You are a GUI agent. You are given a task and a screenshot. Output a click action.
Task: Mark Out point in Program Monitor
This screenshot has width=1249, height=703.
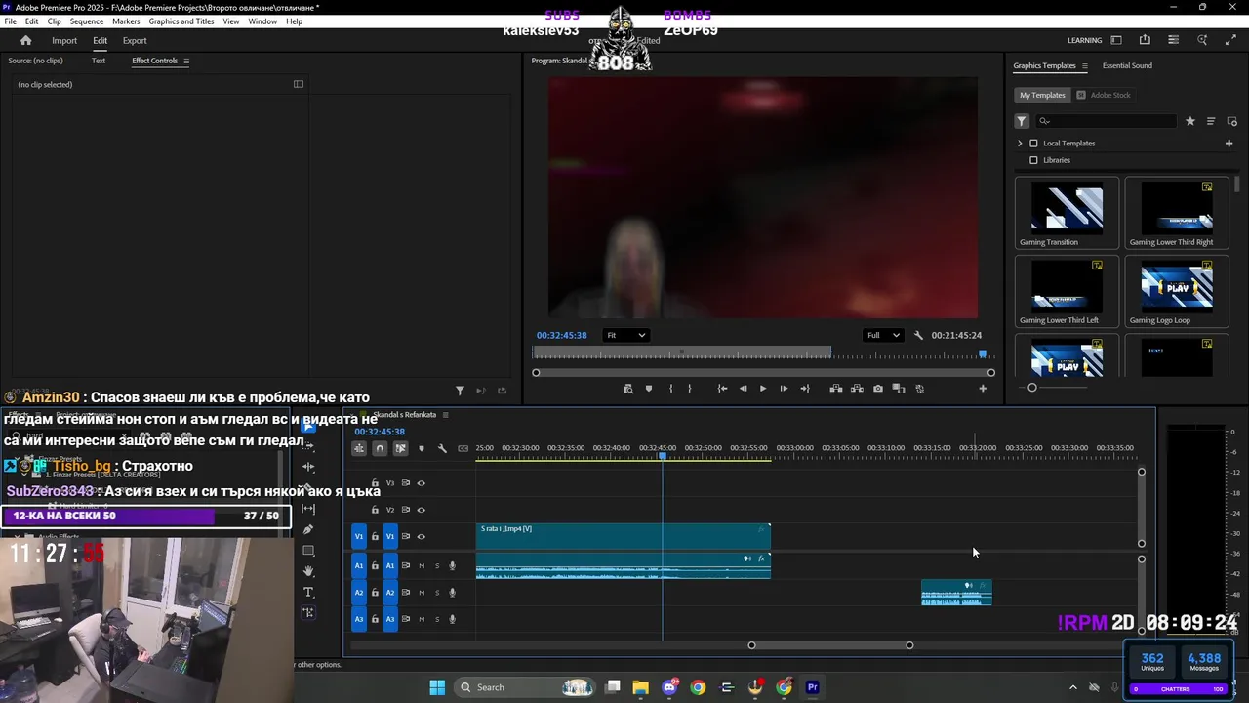tap(689, 389)
